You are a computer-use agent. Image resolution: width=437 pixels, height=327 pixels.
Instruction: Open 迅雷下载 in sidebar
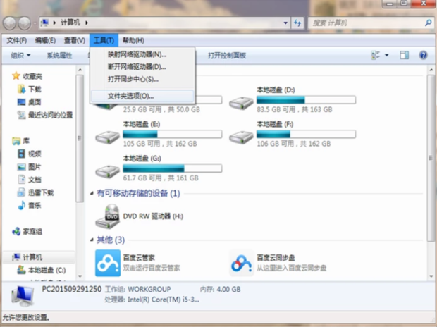click(35, 192)
